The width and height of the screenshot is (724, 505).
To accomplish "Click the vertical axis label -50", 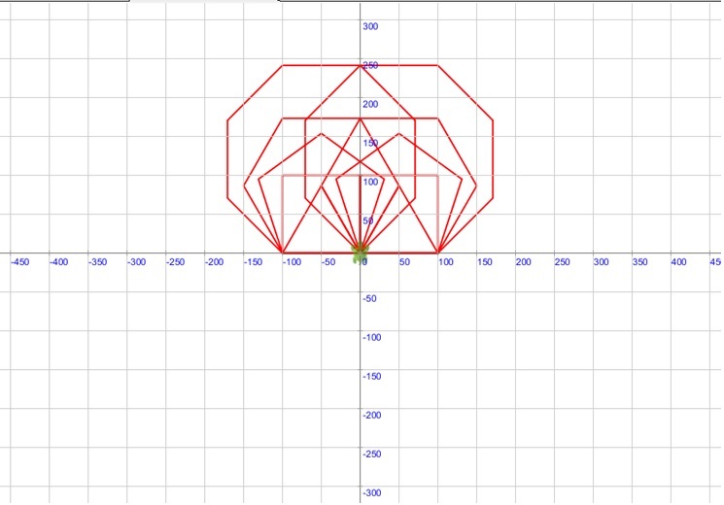I will (369, 298).
